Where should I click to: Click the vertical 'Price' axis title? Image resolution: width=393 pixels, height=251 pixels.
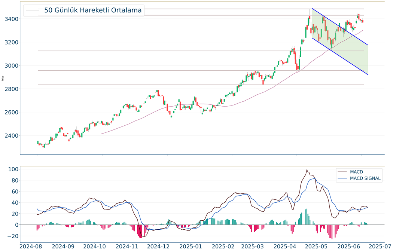click(x=3, y=79)
